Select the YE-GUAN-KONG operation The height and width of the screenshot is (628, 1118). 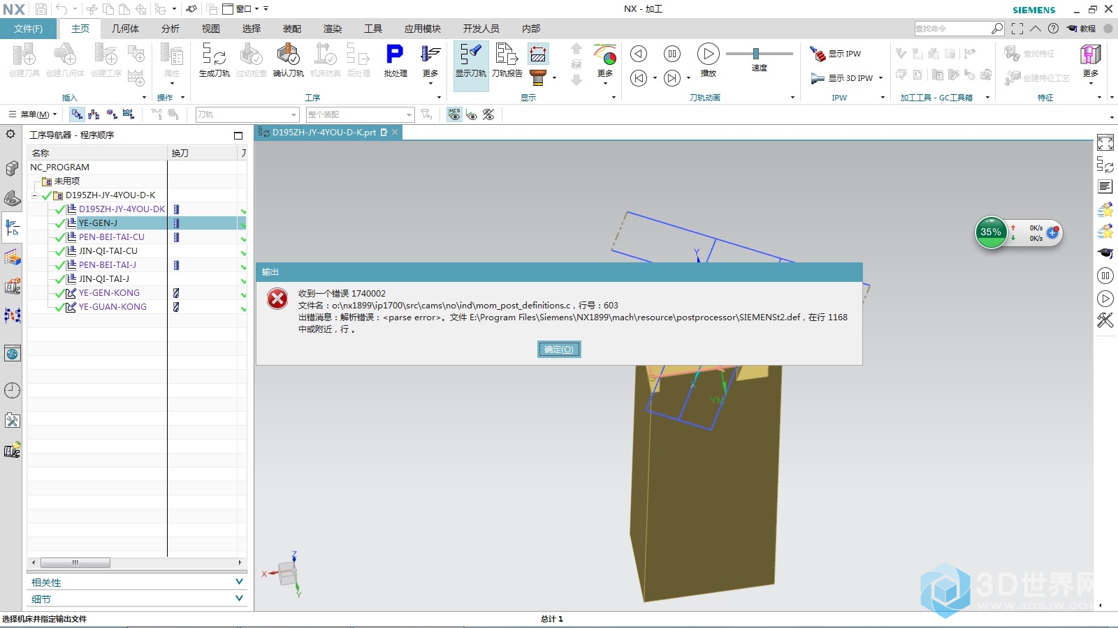[112, 307]
